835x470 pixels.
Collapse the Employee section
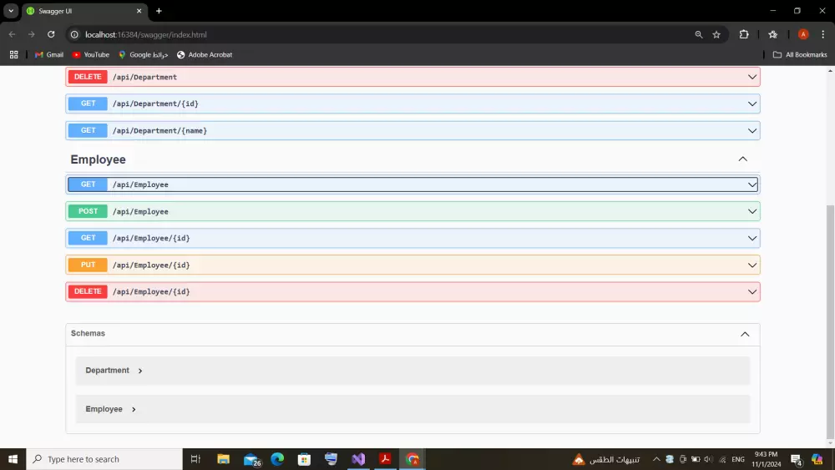(743, 159)
